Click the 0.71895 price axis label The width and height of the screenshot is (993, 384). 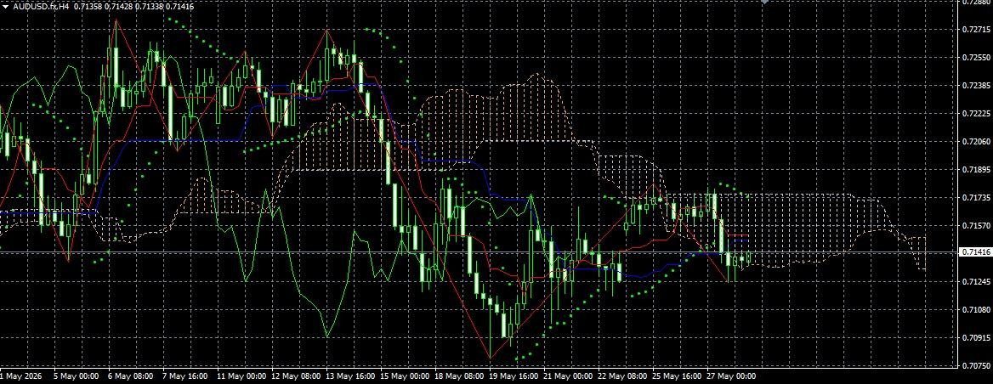pos(976,170)
